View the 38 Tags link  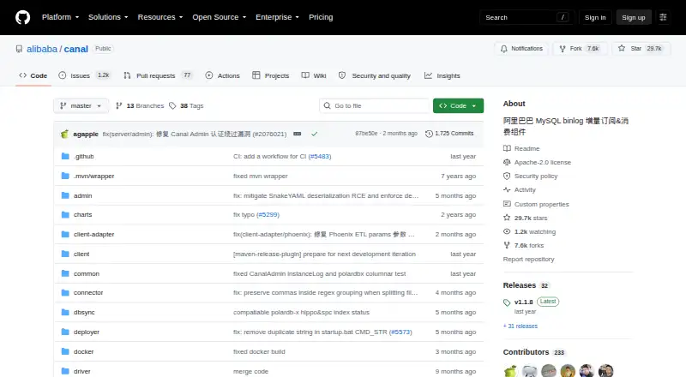click(186, 106)
